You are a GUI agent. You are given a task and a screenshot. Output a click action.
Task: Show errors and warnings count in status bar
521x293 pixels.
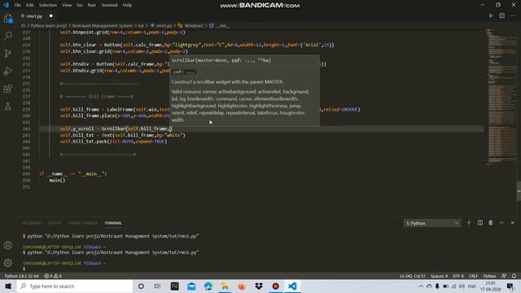(53, 276)
